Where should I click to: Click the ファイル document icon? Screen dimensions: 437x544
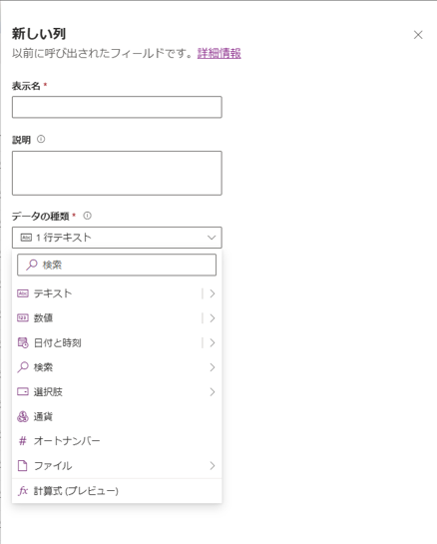pyautogui.click(x=23, y=465)
